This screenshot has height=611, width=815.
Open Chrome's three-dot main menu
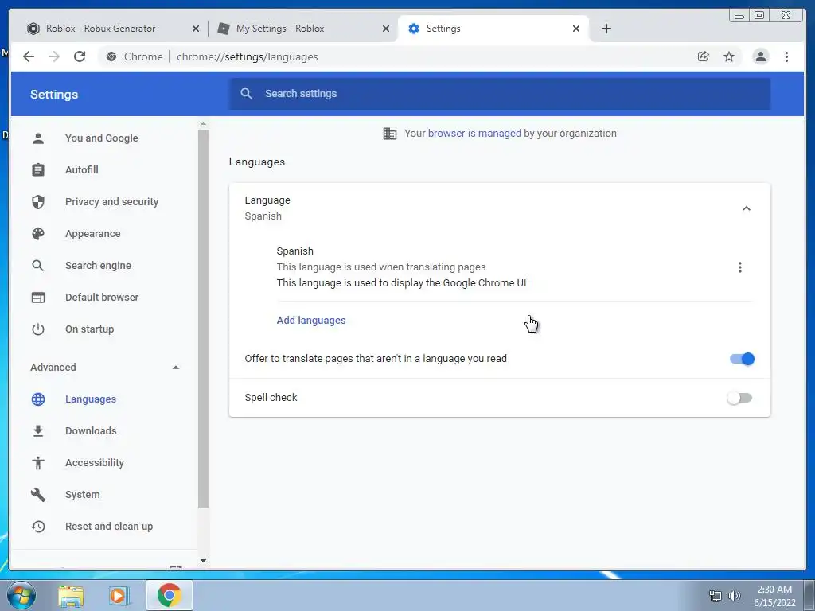(786, 56)
